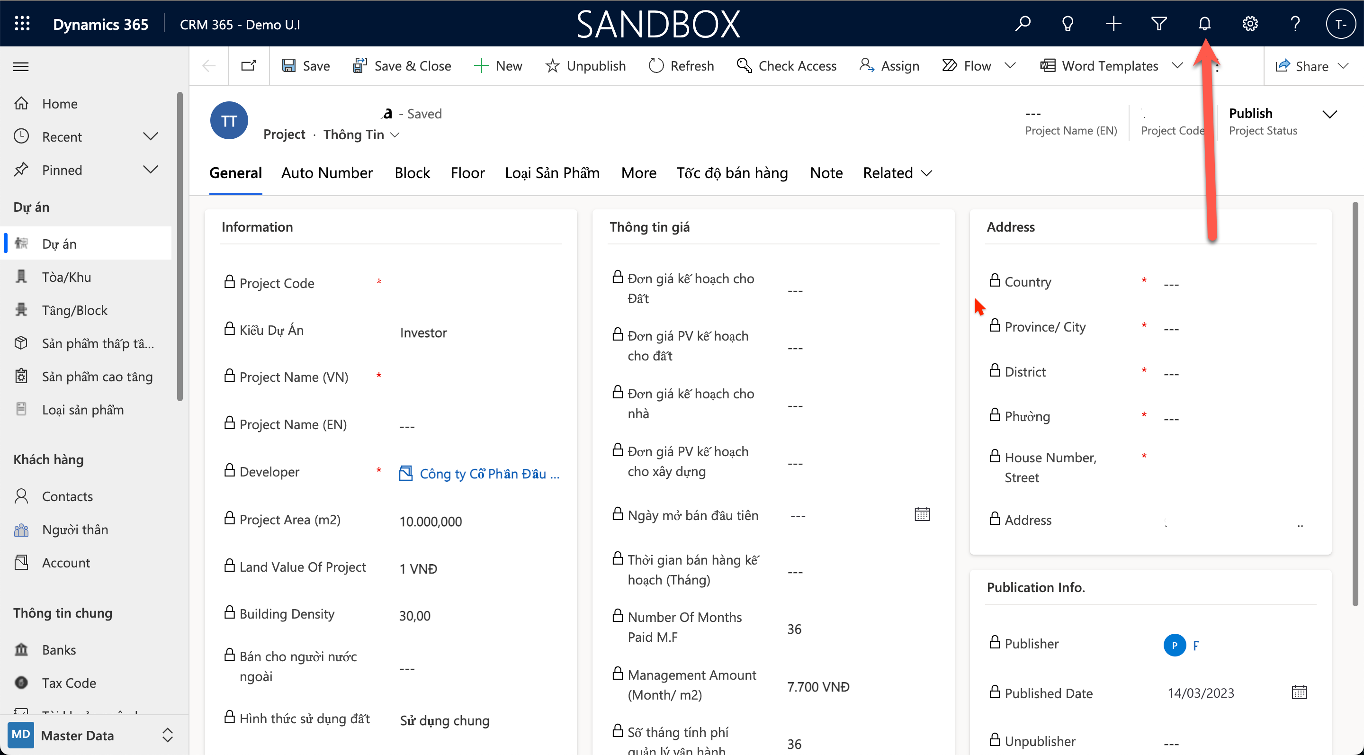Collapse the sidebar with hamburger icon
Screen dimensions: 1364x755
pyautogui.click(x=21, y=66)
